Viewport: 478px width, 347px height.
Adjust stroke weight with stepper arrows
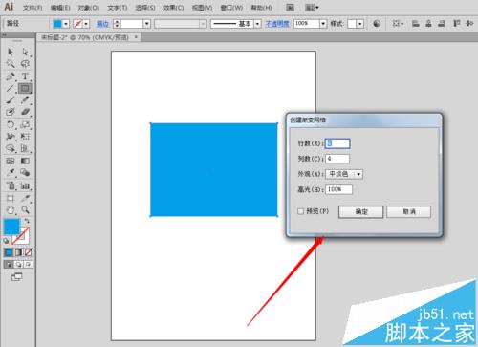(117, 24)
